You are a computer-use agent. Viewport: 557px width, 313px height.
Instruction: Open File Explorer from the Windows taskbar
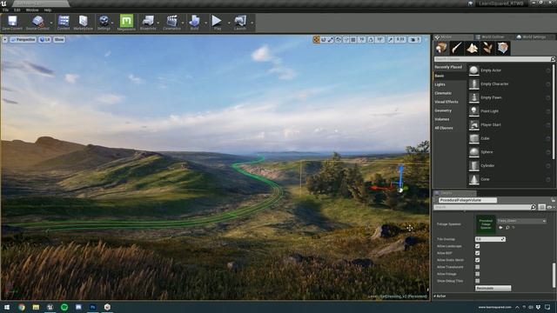pyautogui.click(x=36, y=307)
